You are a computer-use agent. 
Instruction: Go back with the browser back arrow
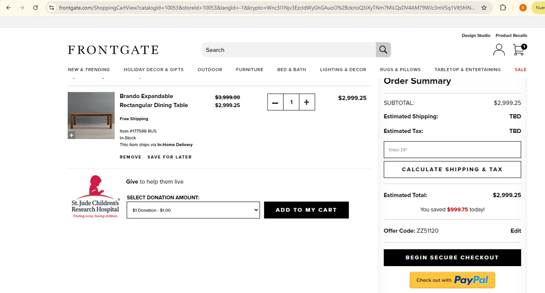pos(8,8)
